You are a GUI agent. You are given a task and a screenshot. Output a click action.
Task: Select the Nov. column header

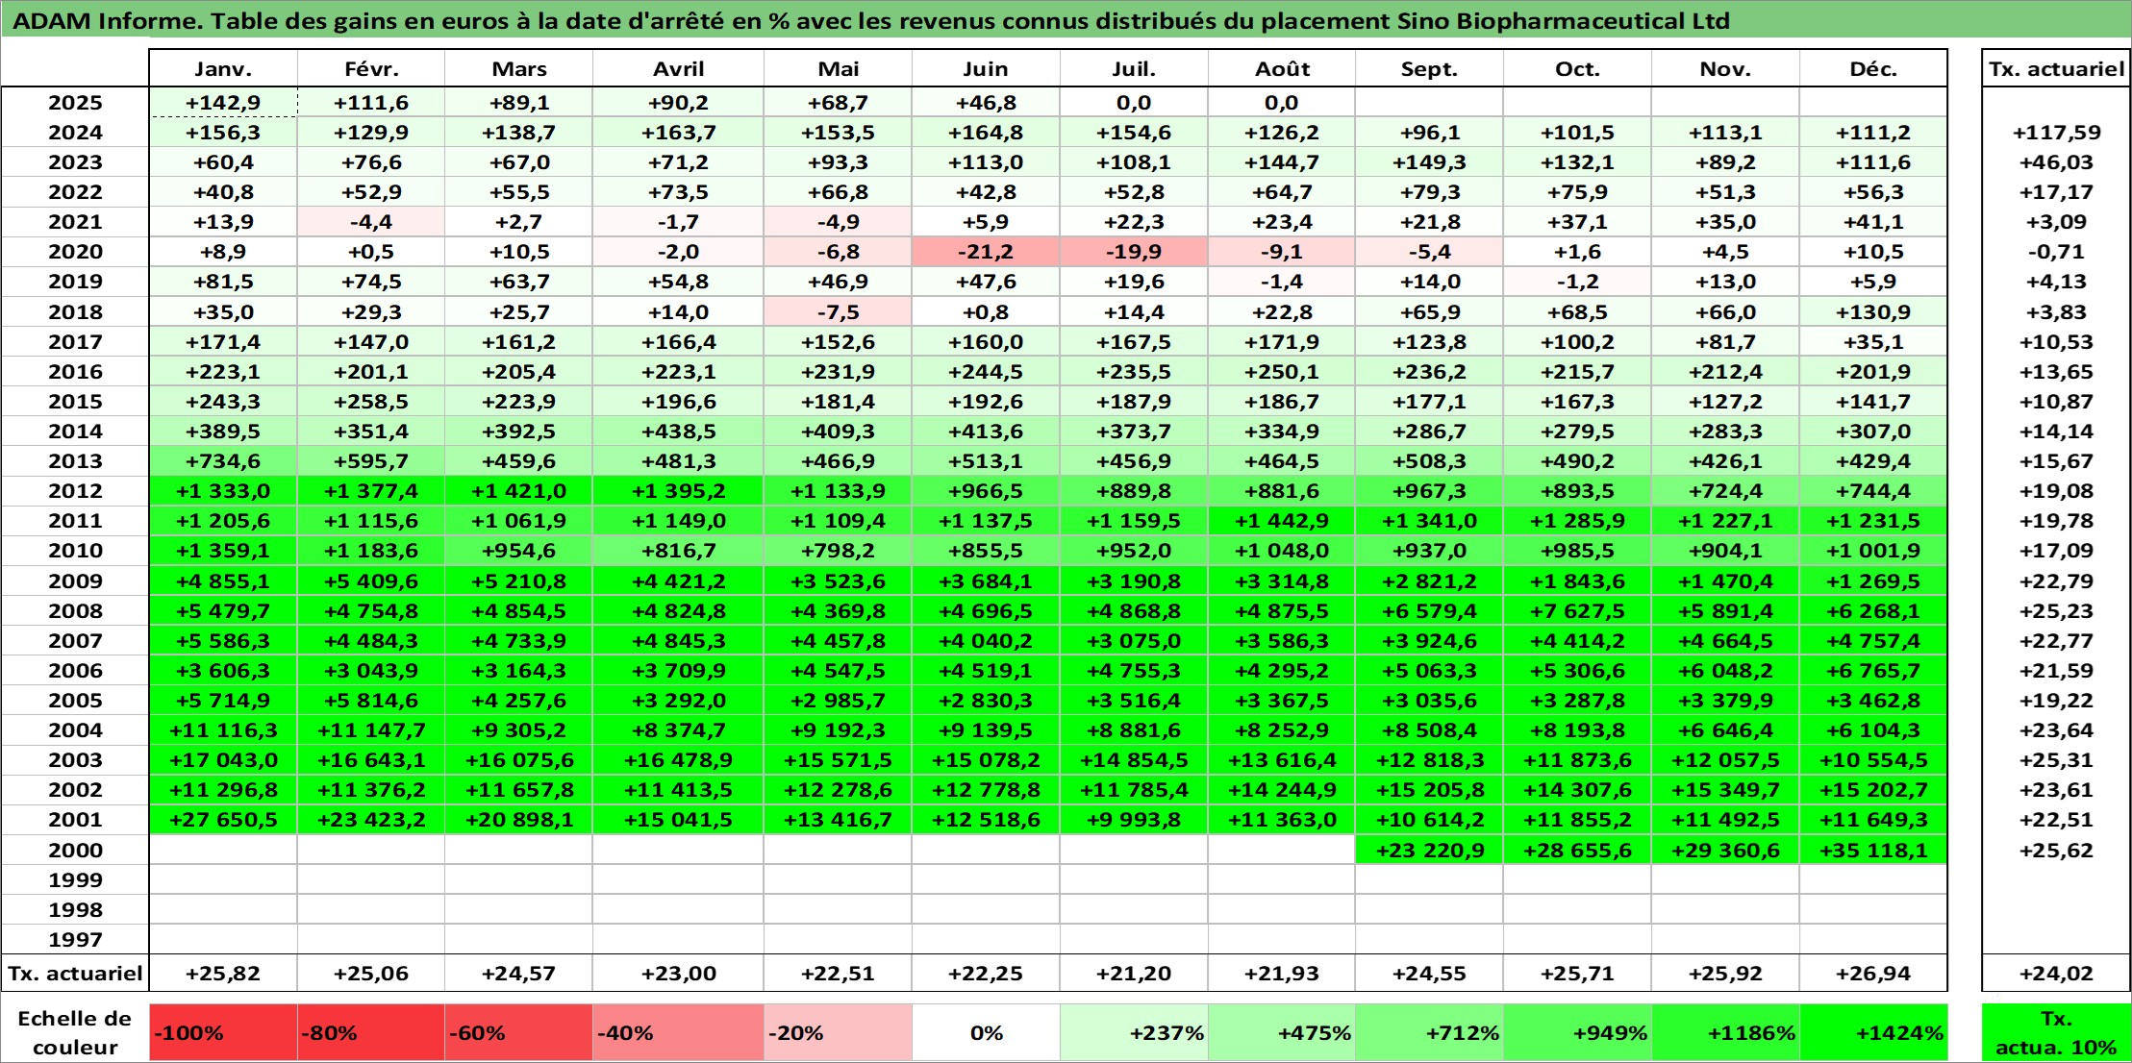(x=1725, y=68)
